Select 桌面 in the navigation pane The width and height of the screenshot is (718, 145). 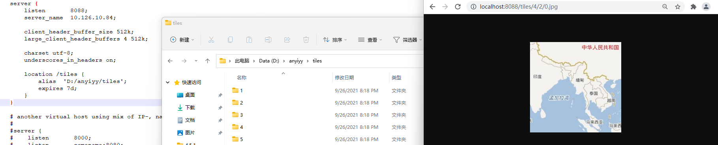tap(190, 95)
